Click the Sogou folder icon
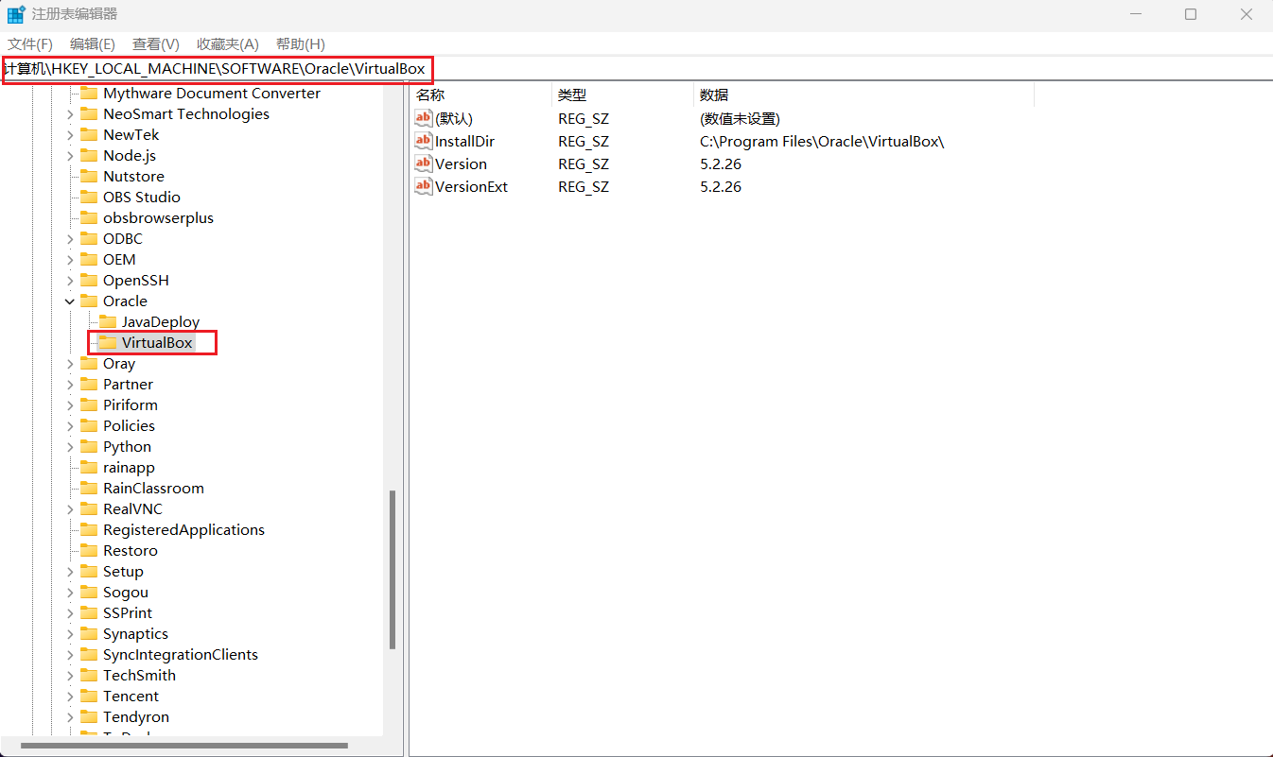Image resolution: width=1273 pixels, height=757 pixels. pos(88,592)
